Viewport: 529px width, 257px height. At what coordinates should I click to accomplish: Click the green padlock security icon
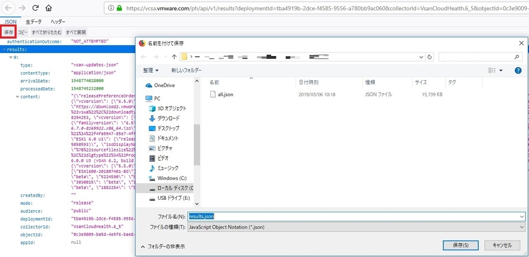coord(119,8)
